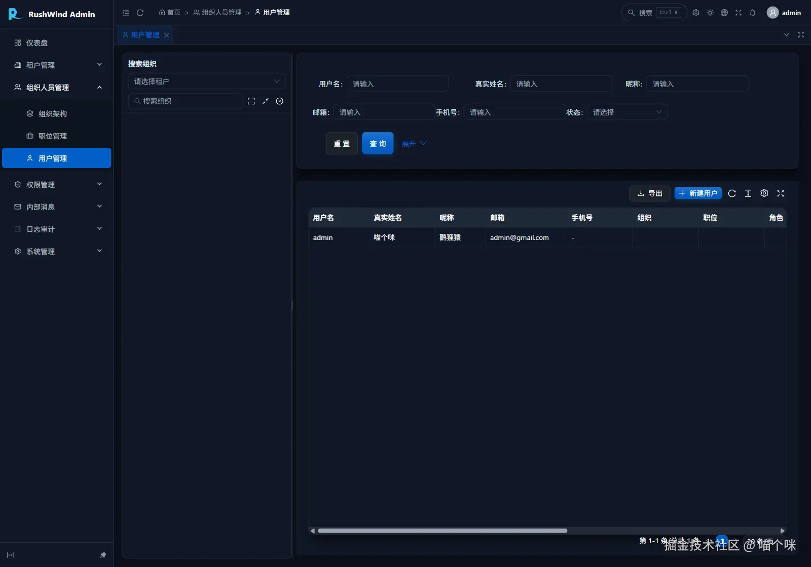The image size is (811, 567).
Task: Open 职位管理 in the sidebar
Action: (57, 136)
